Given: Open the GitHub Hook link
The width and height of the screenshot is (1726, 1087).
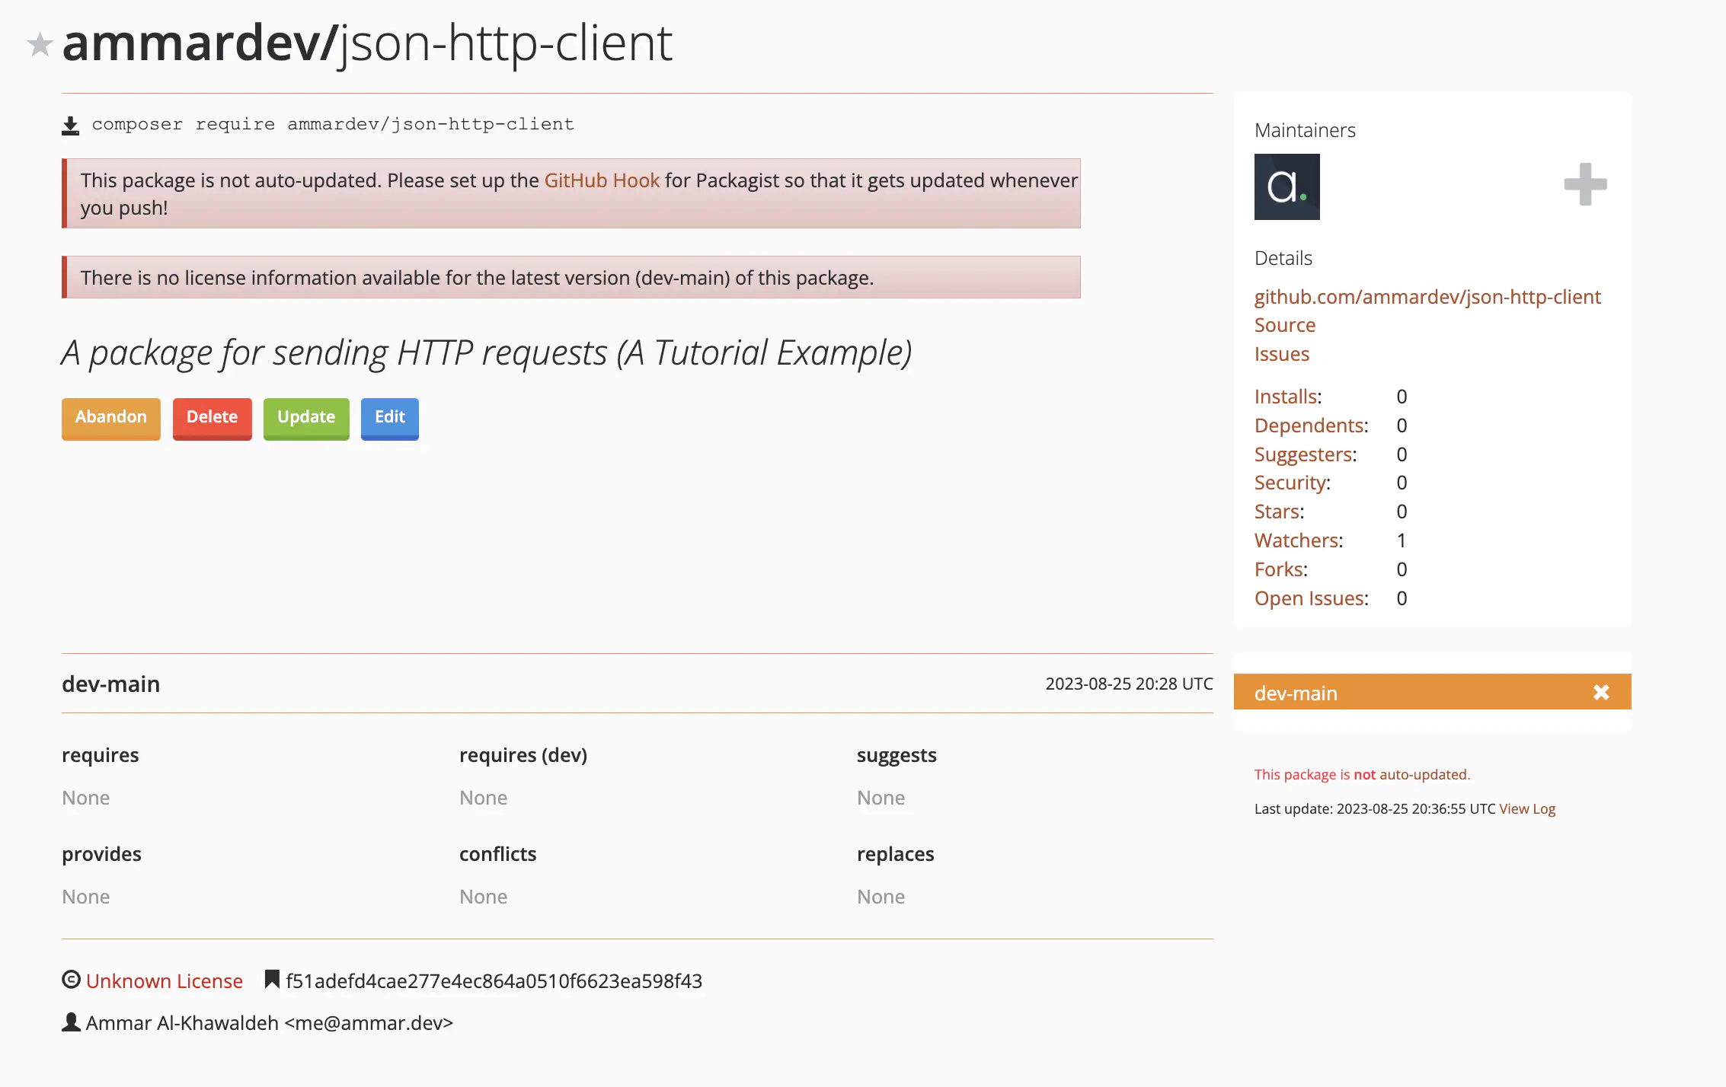Looking at the screenshot, I should pos(601,180).
